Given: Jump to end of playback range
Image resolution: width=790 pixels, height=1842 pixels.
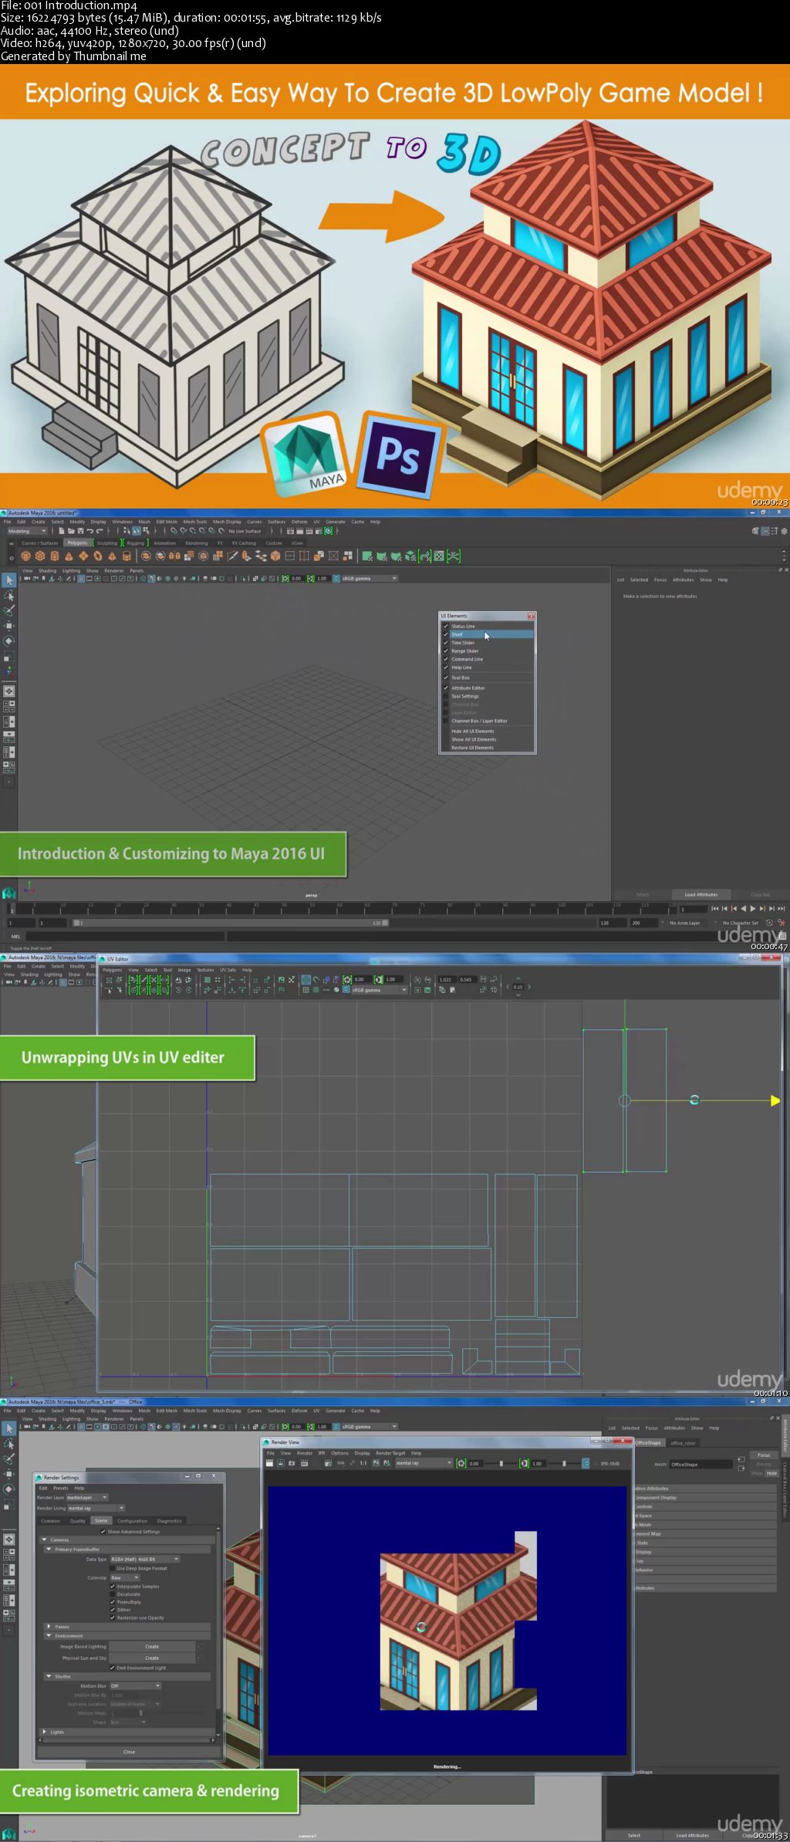Looking at the screenshot, I should (781, 908).
